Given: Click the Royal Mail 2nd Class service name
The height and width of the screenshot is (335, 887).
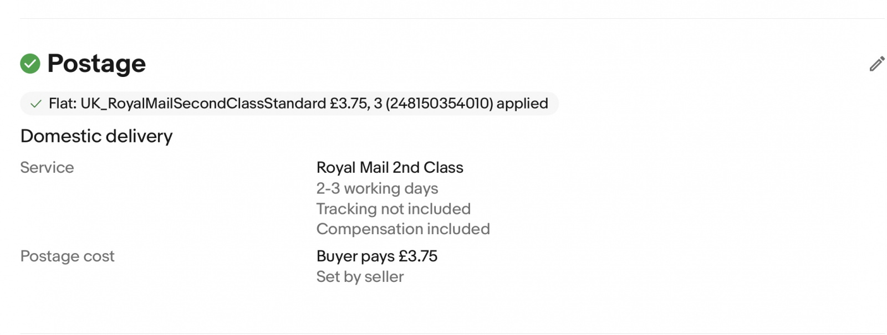Looking at the screenshot, I should pyautogui.click(x=390, y=168).
